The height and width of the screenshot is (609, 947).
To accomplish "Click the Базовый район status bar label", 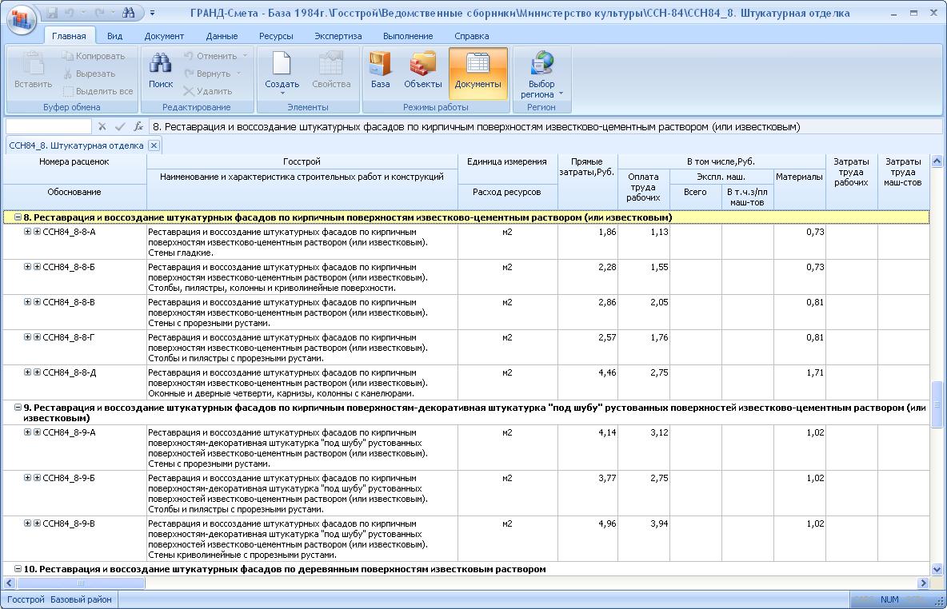I will (x=81, y=599).
